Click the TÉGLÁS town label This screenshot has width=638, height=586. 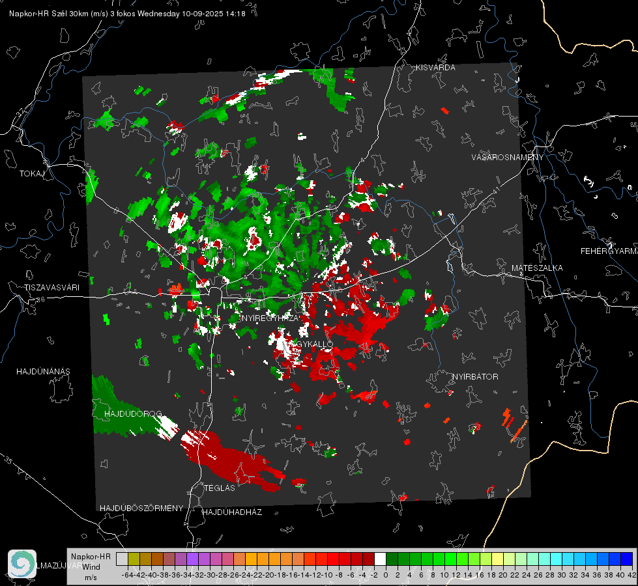point(220,488)
